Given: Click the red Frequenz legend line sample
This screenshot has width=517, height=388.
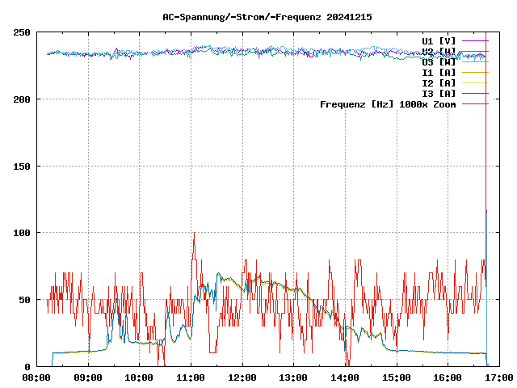Looking at the screenshot, I should [x=475, y=104].
